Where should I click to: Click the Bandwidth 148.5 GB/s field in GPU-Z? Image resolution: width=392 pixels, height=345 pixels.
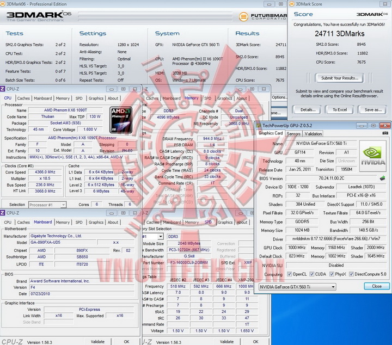[x=367, y=230]
